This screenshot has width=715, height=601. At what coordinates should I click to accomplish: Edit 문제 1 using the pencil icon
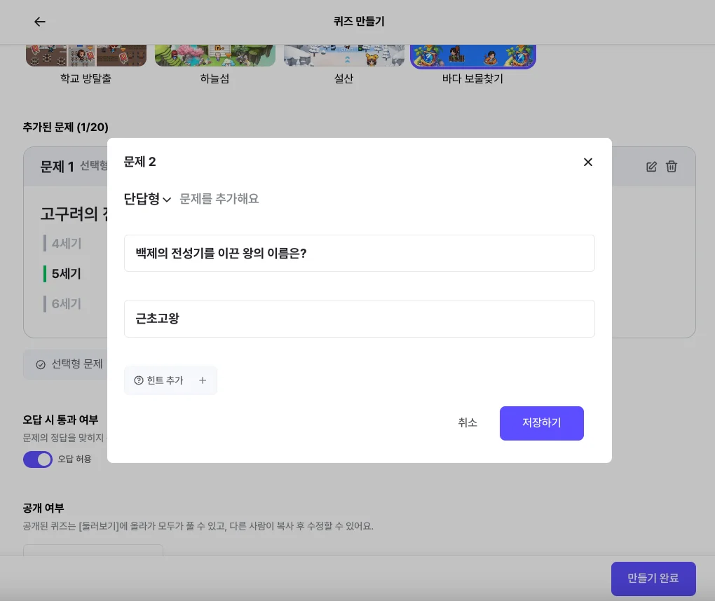point(651,166)
